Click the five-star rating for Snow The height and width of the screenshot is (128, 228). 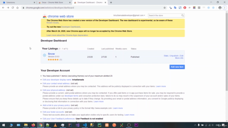point(53,60)
